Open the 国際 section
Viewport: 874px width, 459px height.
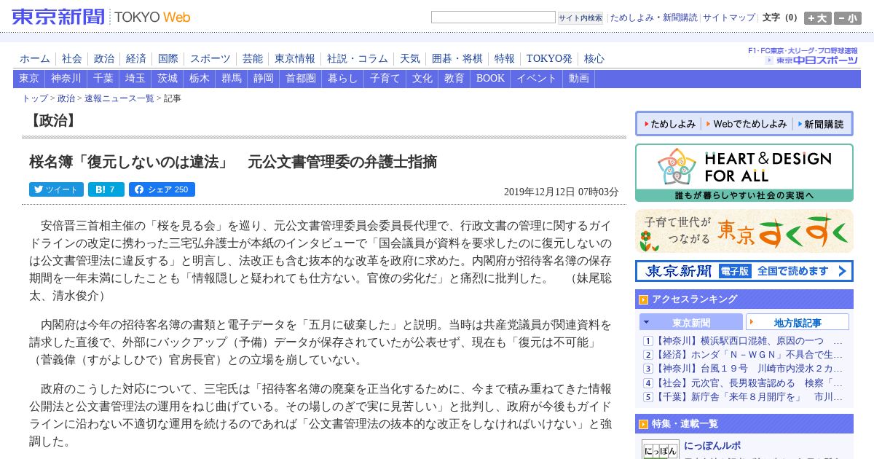[x=168, y=59]
